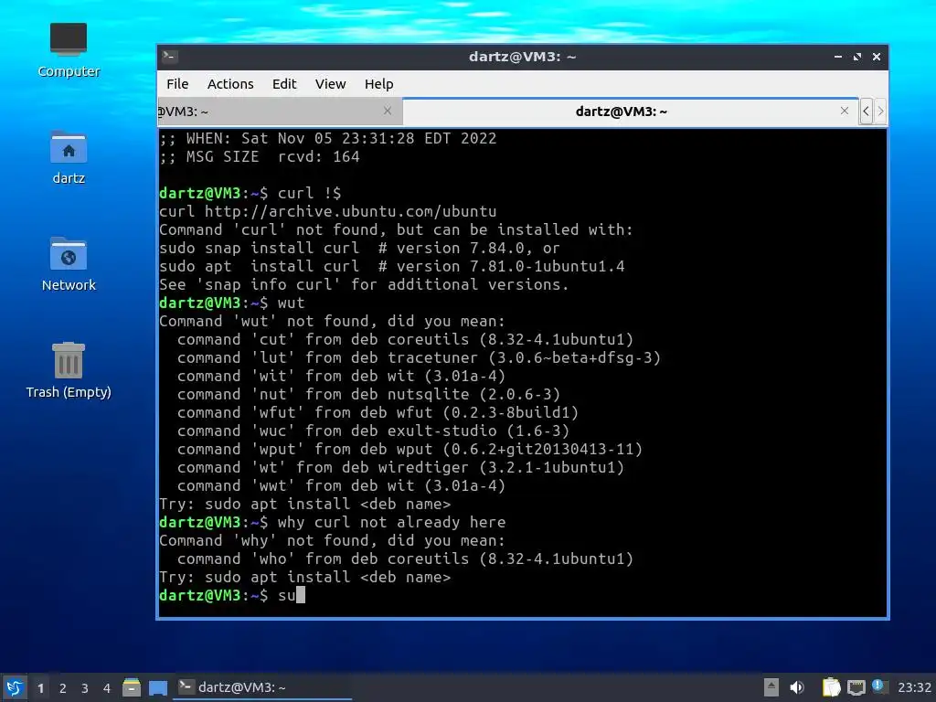Select the dartz@VM3 terminal taskbar entry
The image size is (936, 702).
[x=262, y=687]
